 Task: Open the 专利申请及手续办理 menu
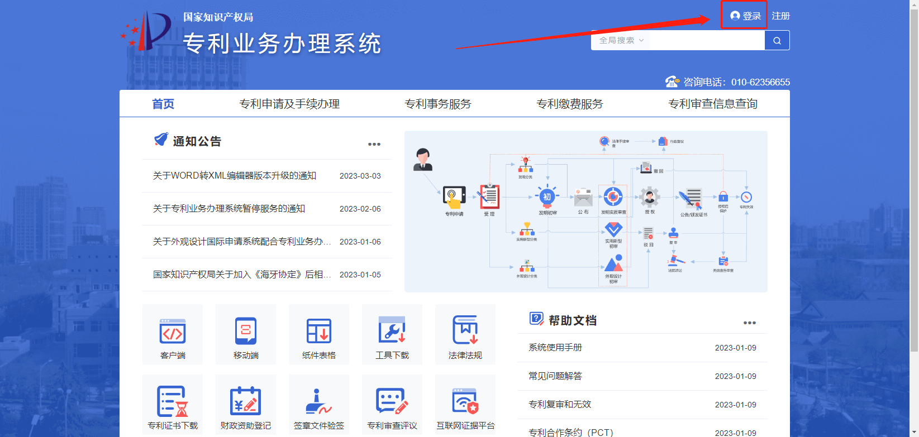289,104
